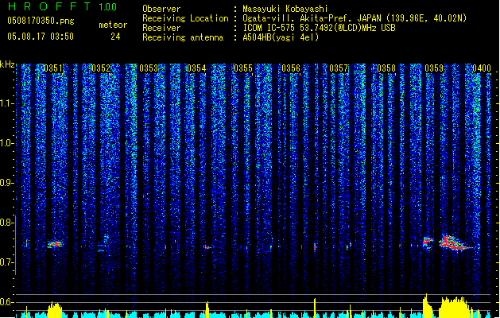Click the 0351 time marker
This screenshot has width=500, height=318.
tap(53, 68)
